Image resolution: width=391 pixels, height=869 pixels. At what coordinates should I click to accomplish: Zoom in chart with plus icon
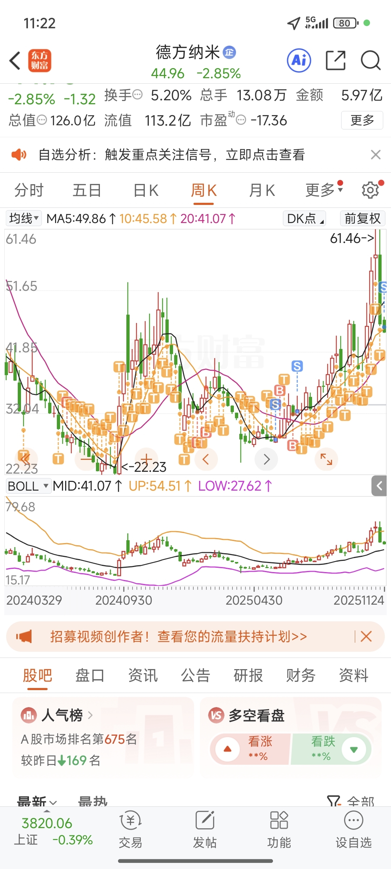tap(146, 459)
